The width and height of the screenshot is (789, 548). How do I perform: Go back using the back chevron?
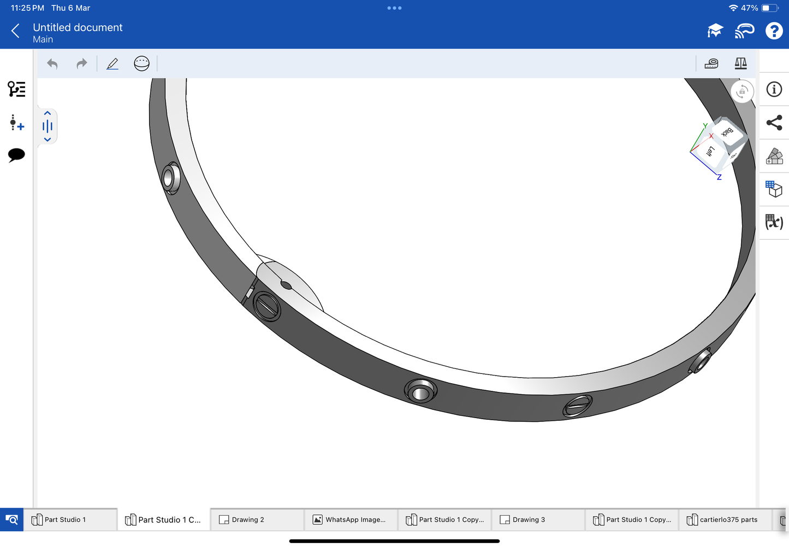pos(16,31)
